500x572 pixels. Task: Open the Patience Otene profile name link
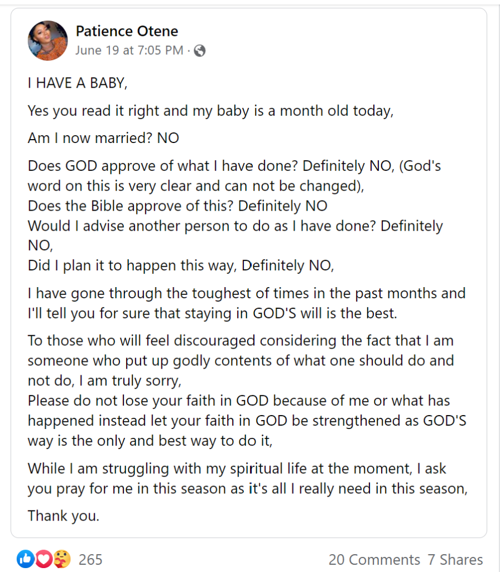click(127, 31)
